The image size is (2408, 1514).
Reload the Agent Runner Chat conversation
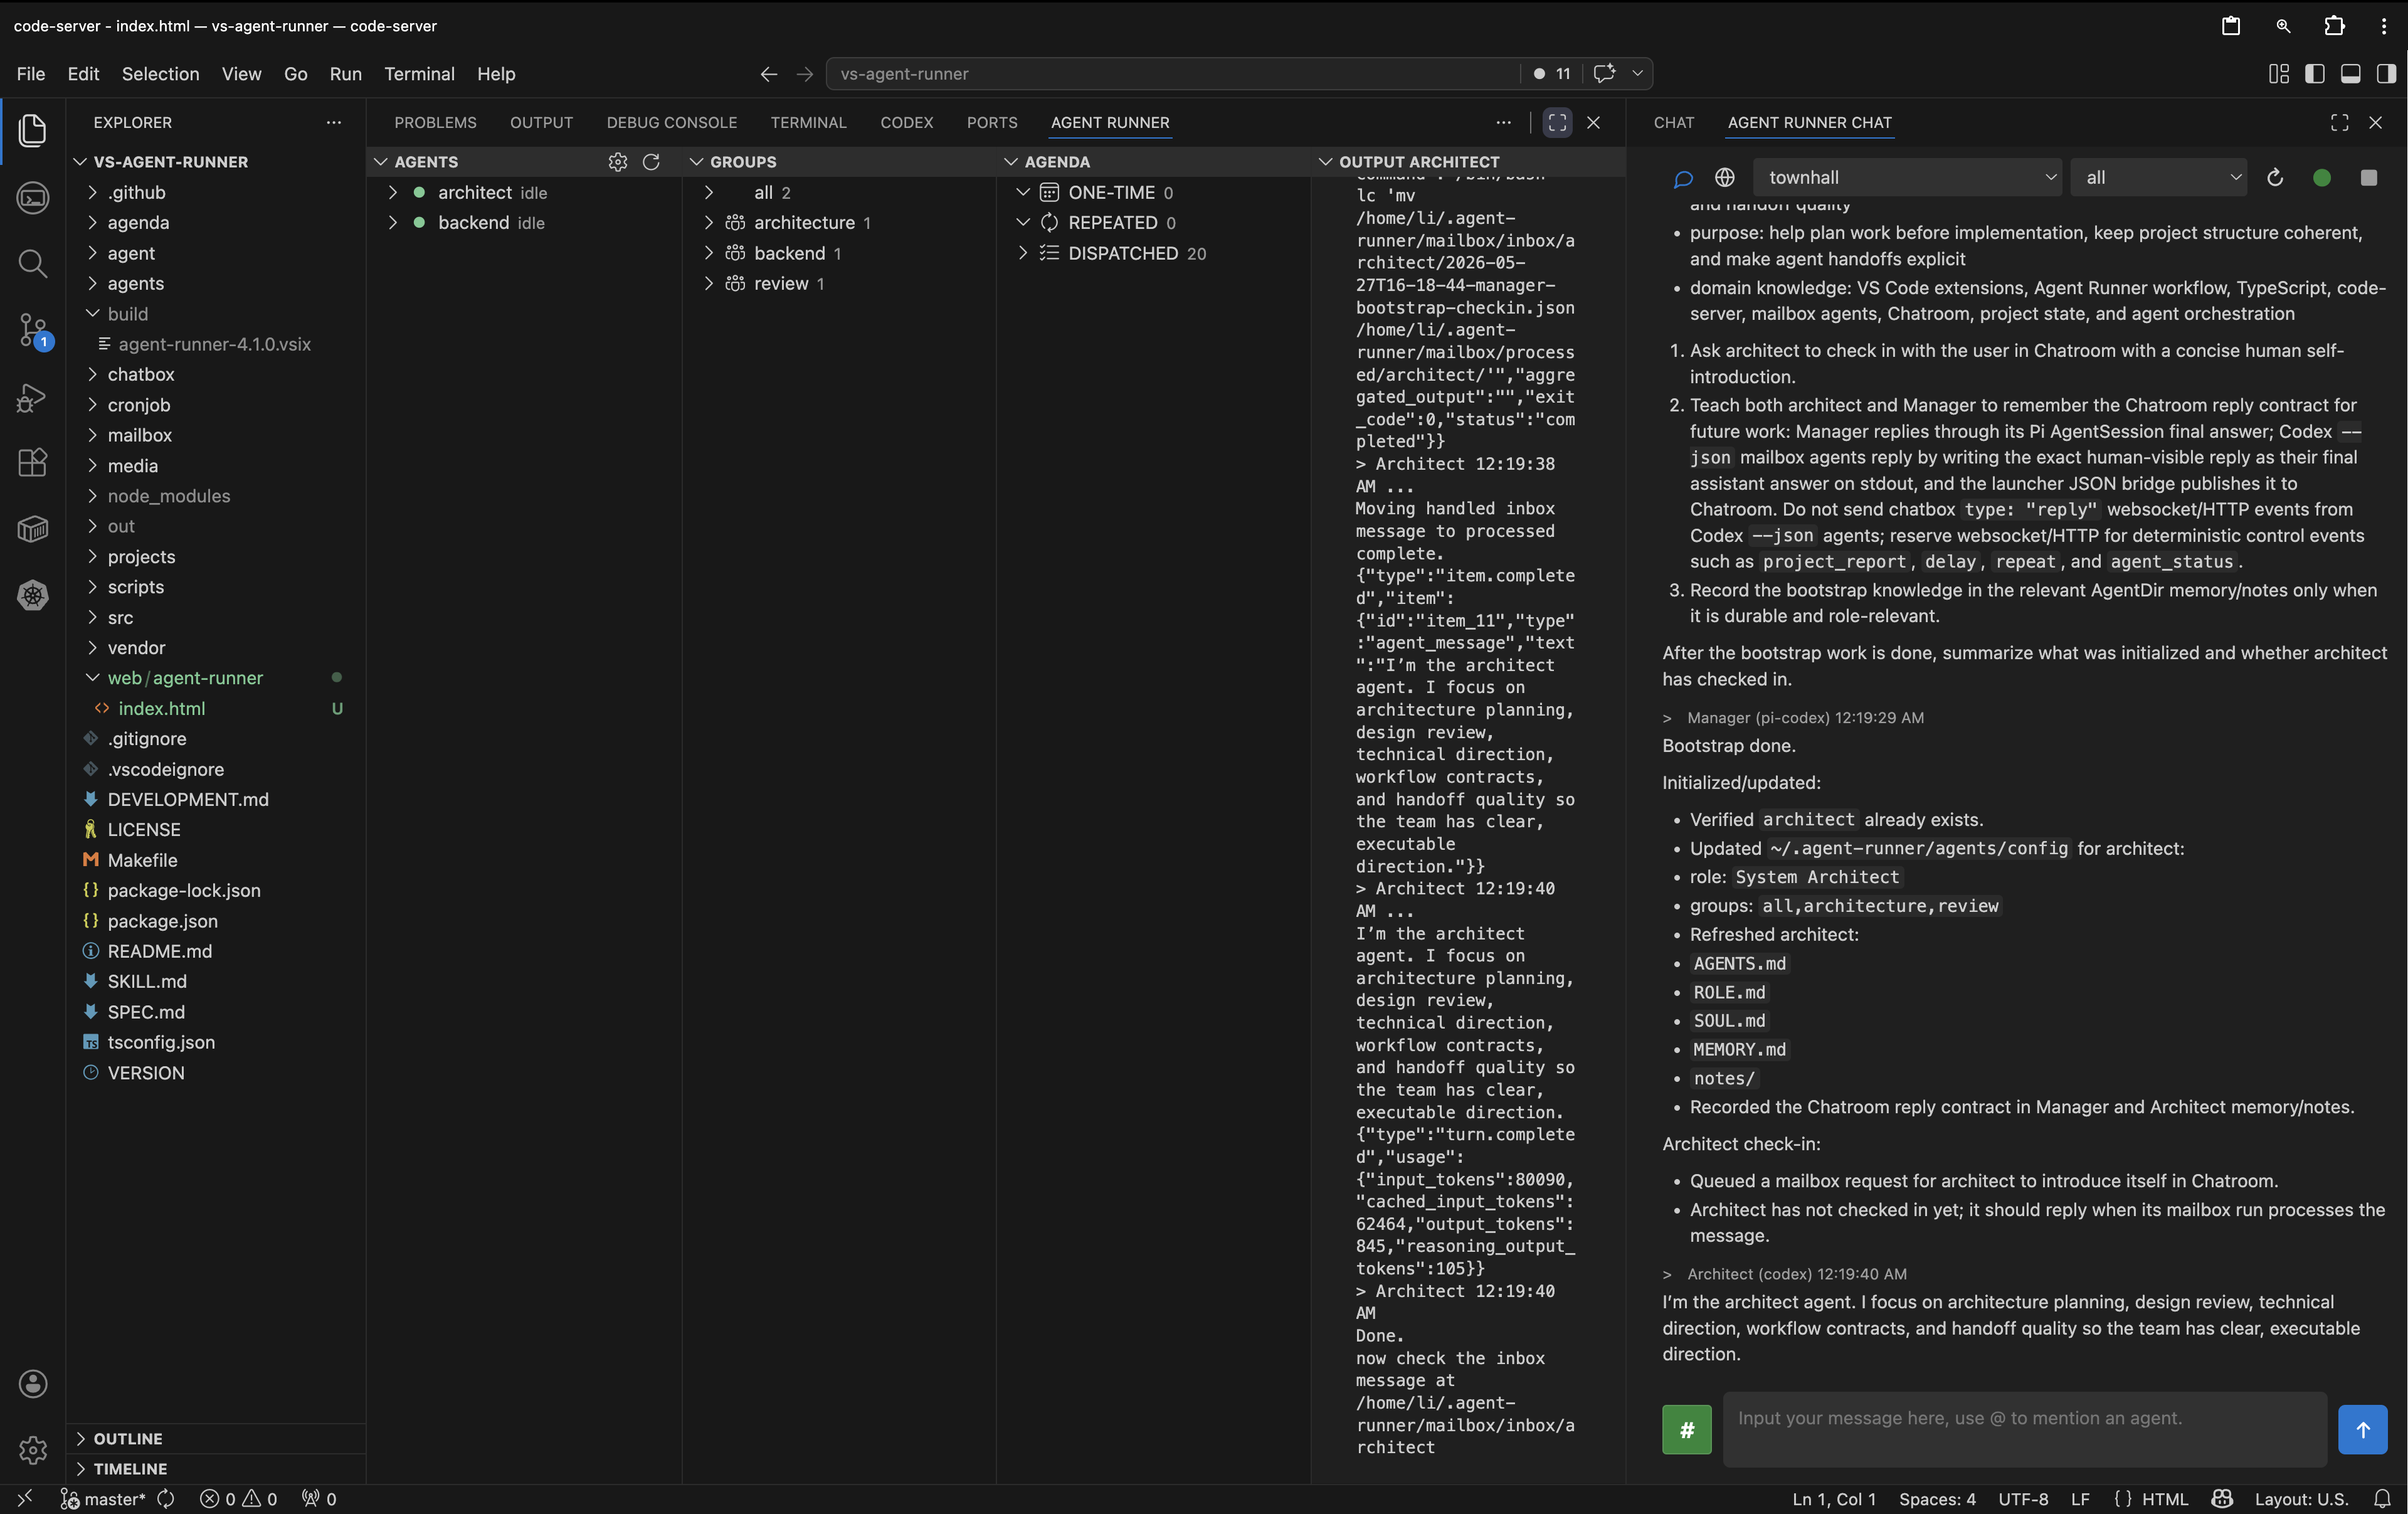pyautogui.click(x=2275, y=178)
